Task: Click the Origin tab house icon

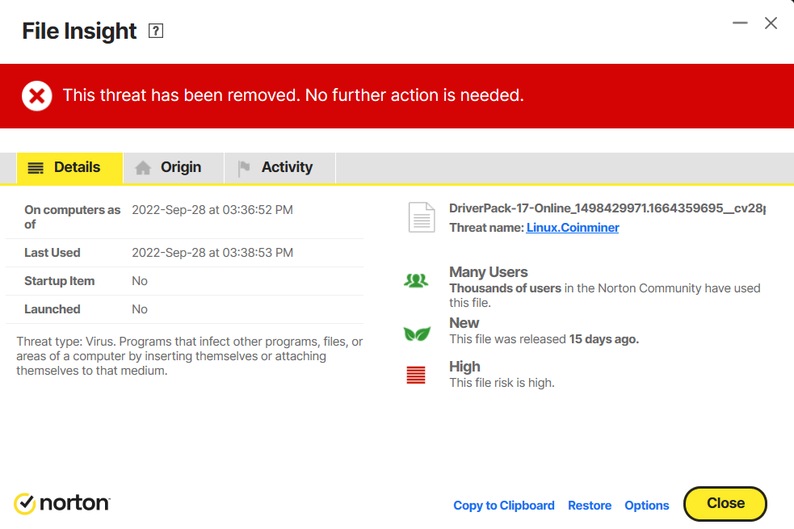Action: click(143, 167)
